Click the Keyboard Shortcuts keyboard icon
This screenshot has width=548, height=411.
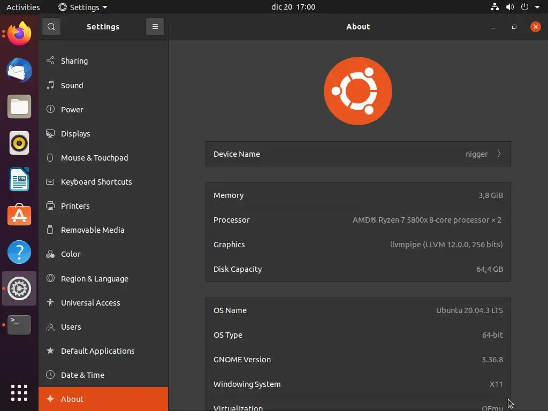coord(50,182)
